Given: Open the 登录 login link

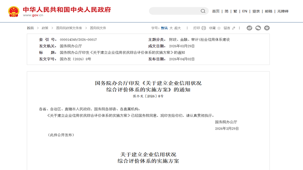Looking at the screenshot, I should [256, 11].
